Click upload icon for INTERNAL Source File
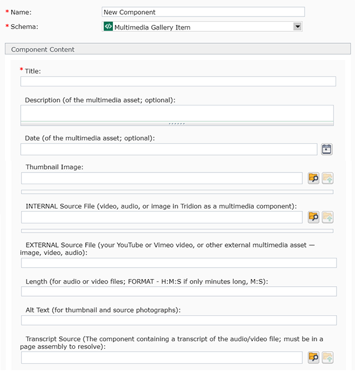This screenshot has height=372, width=355. [x=327, y=217]
